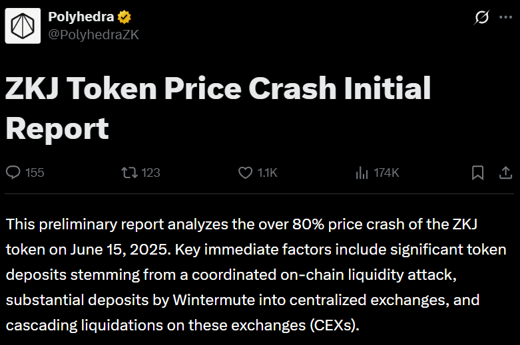
Task: Click the gold verified badge
Action: click(x=124, y=17)
